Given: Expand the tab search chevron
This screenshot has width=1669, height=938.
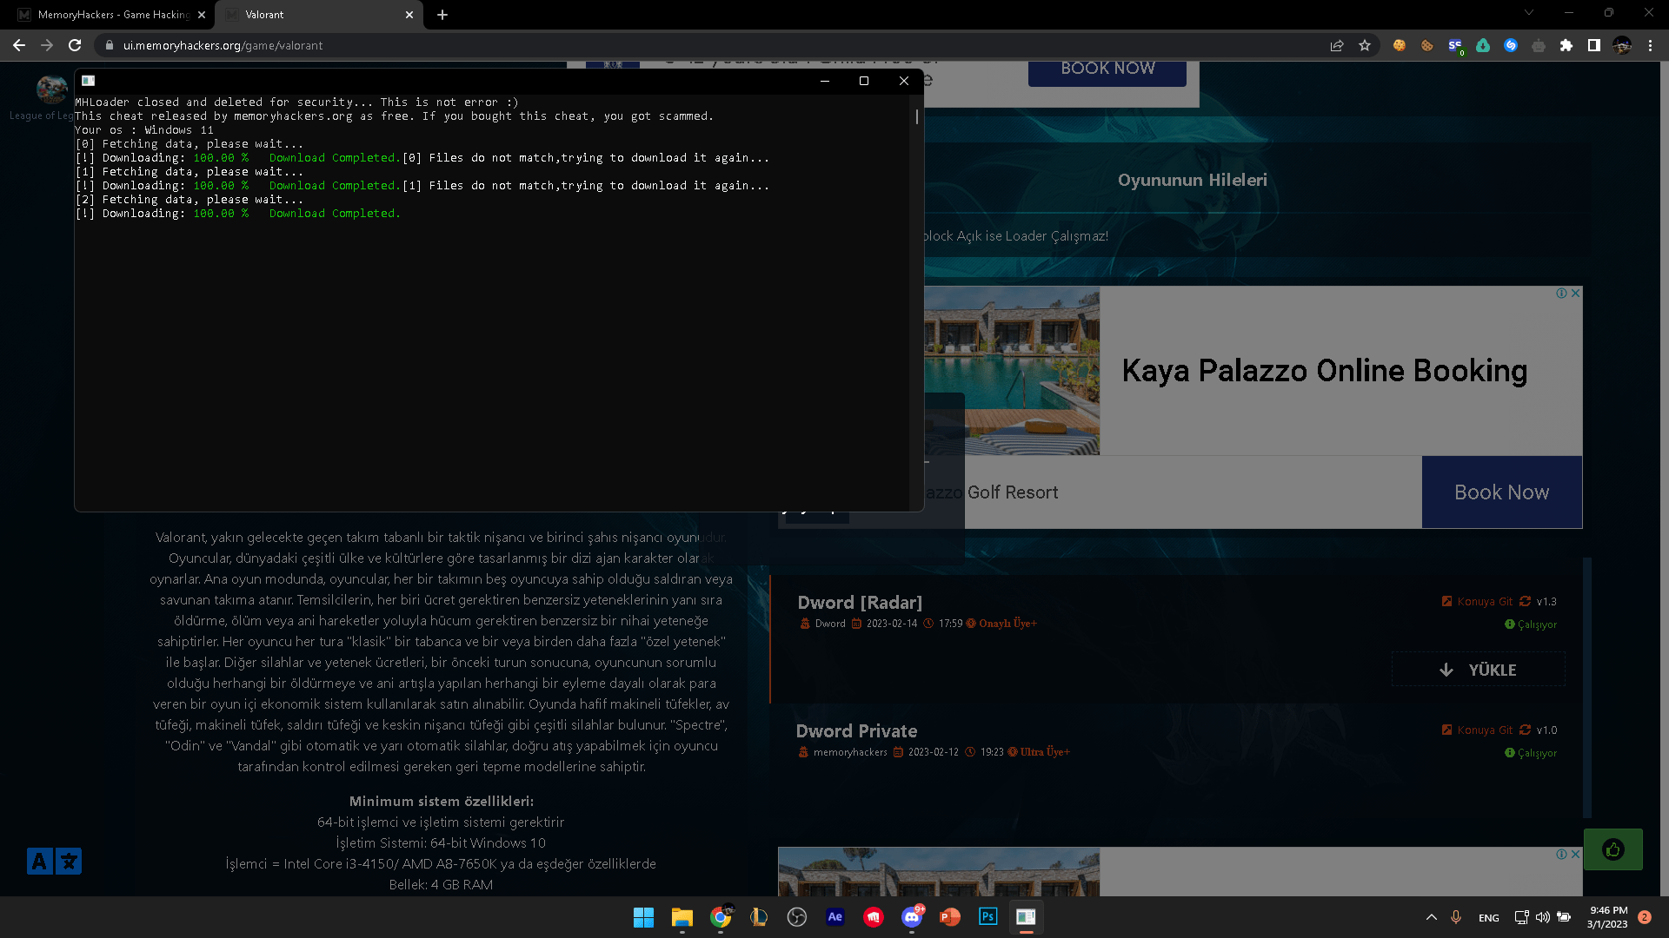Looking at the screenshot, I should pyautogui.click(x=1529, y=13).
